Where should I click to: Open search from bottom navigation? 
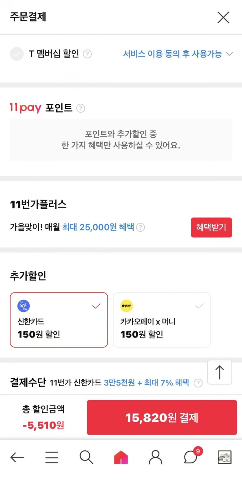86,457
